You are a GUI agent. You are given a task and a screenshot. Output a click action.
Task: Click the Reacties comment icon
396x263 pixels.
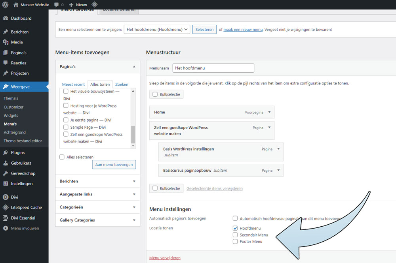pos(6,63)
